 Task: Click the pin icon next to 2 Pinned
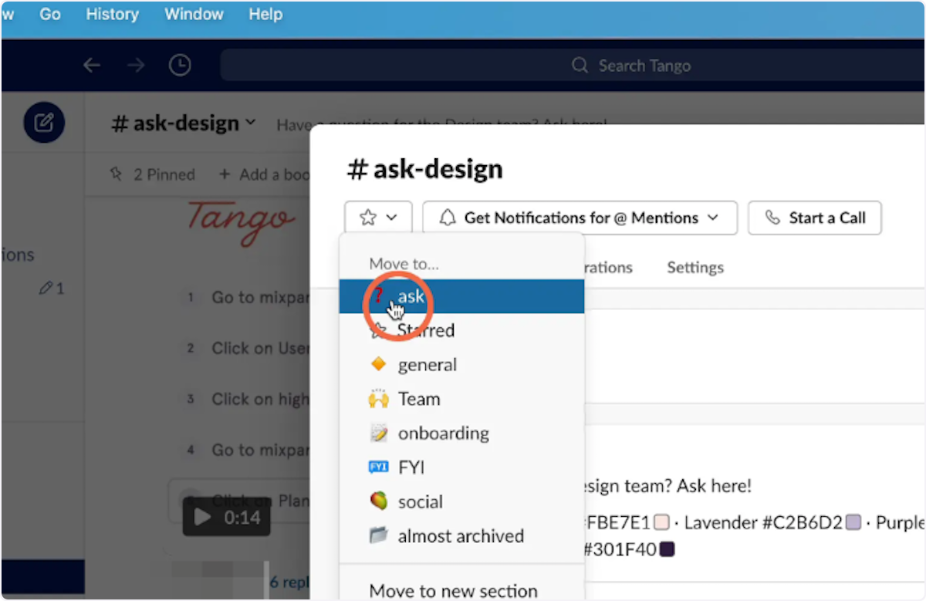click(x=117, y=174)
